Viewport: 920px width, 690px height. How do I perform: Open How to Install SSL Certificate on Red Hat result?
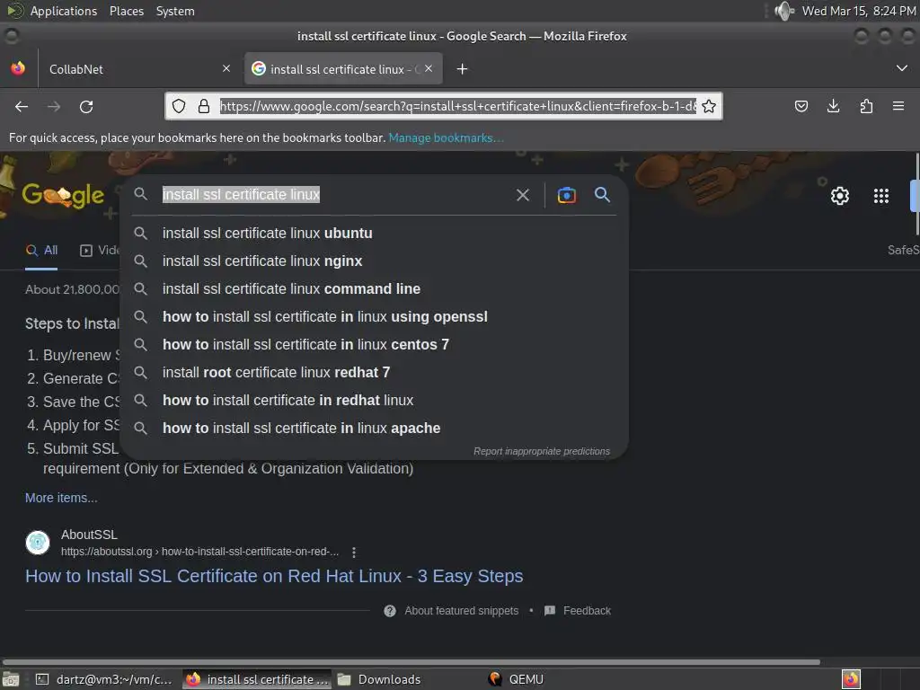(274, 576)
